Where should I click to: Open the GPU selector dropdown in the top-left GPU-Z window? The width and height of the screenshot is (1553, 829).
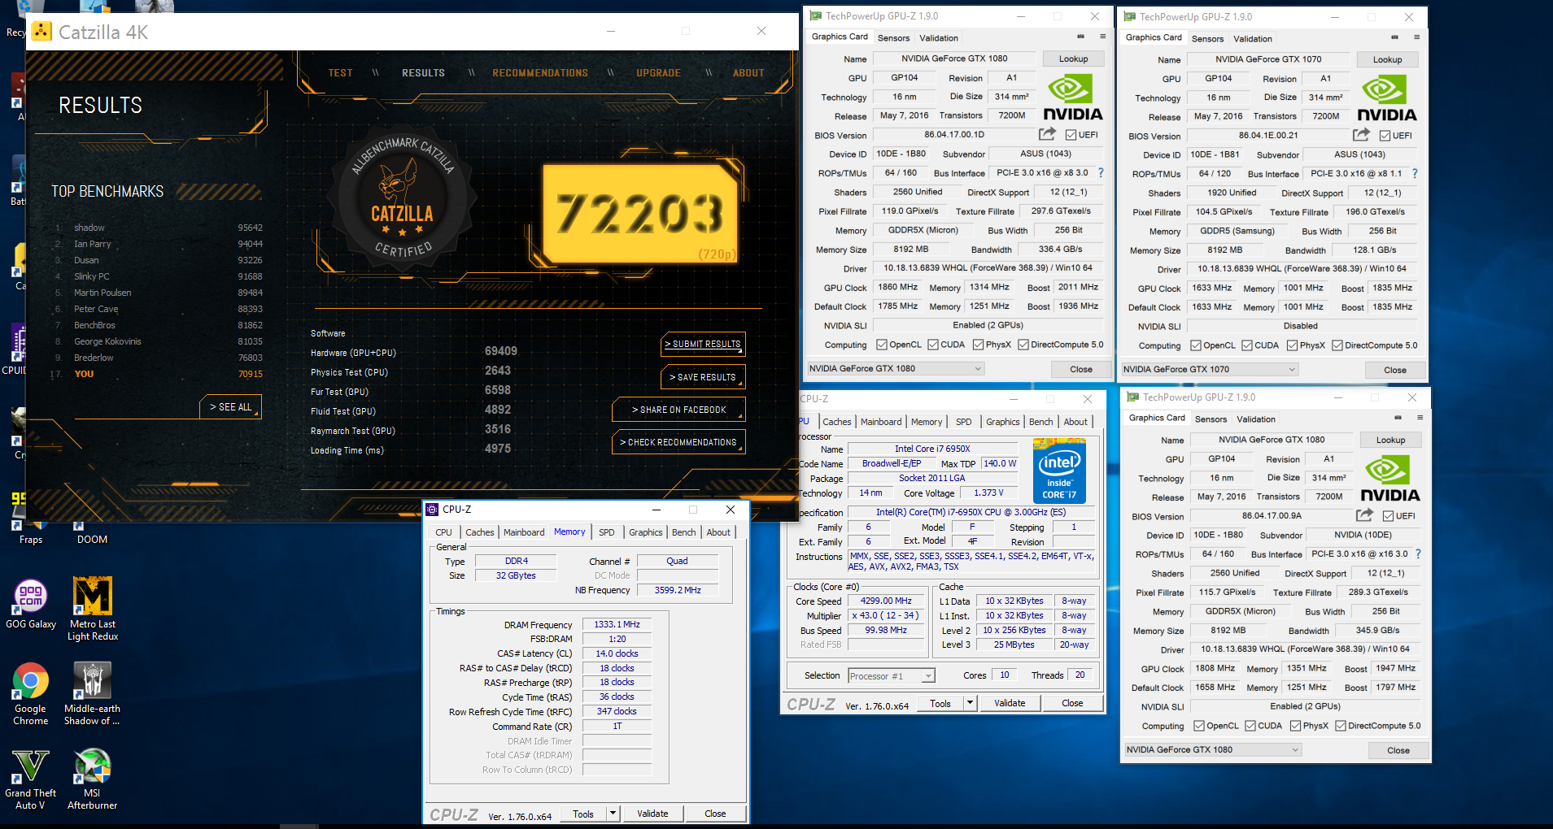pos(895,368)
